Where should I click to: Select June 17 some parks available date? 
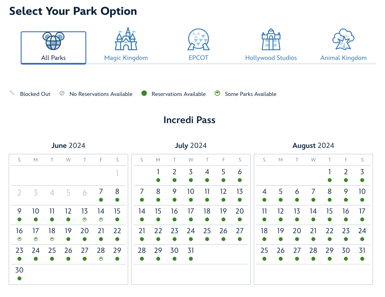[x=36, y=234]
